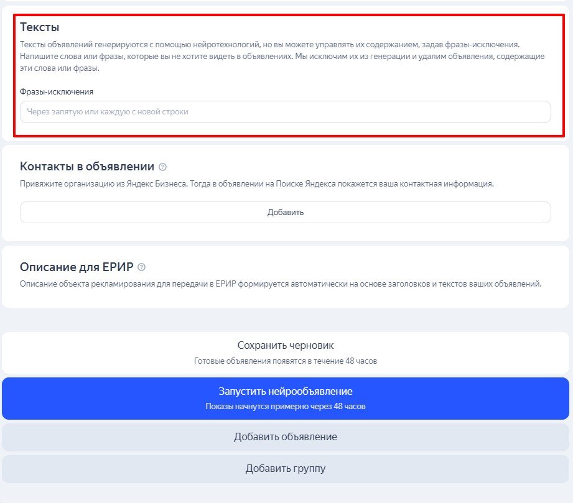The width and height of the screenshot is (573, 503).
Task: Focus the Фразы-исключения input field
Action: click(x=286, y=112)
